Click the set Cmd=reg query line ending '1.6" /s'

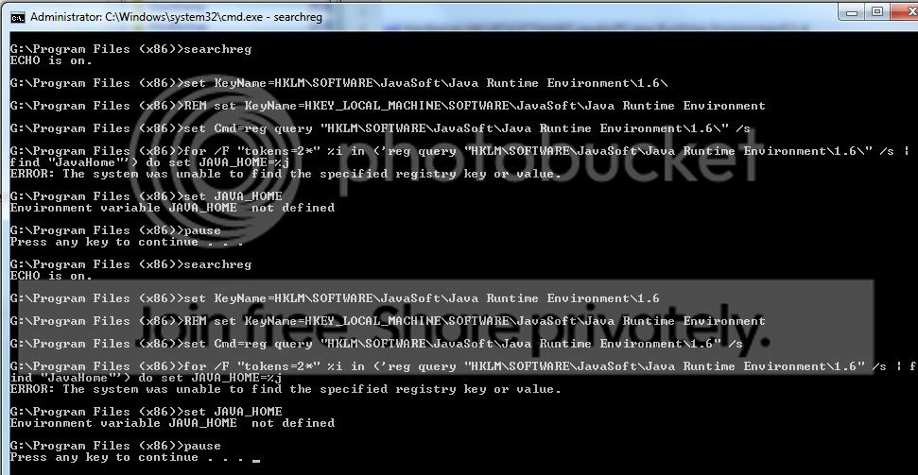coord(376,344)
